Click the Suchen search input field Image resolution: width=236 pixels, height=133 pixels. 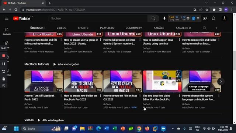coord(98,18)
